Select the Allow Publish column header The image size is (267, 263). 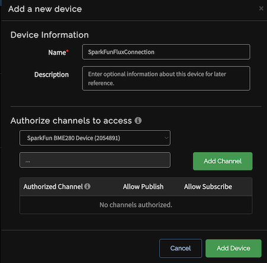click(x=143, y=186)
